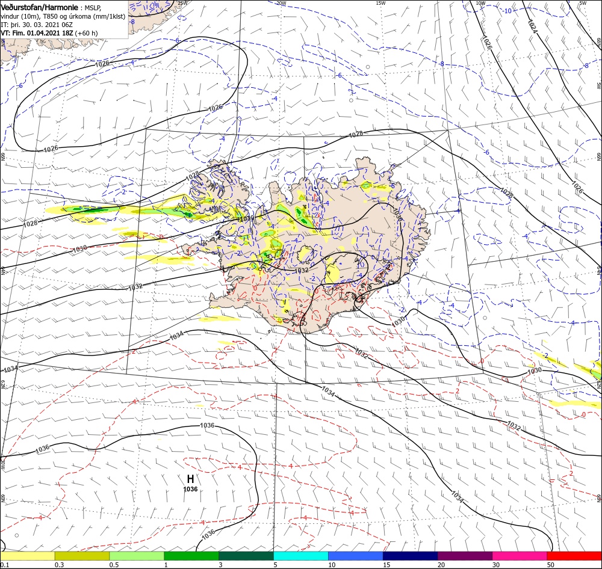This screenshot has height=569, width=602.
Task: Select the -10 isotherm label
Action: 507,11
